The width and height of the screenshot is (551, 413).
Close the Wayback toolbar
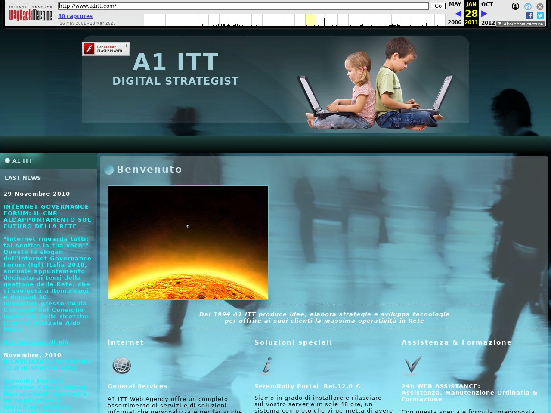pyautogui.click(x=540, y=6)
